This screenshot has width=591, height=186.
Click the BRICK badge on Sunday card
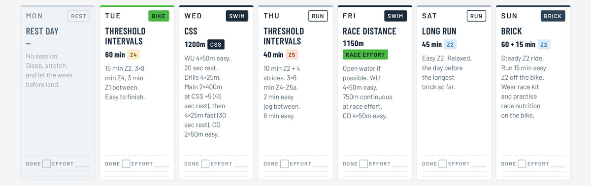click(x=553, y=16)
